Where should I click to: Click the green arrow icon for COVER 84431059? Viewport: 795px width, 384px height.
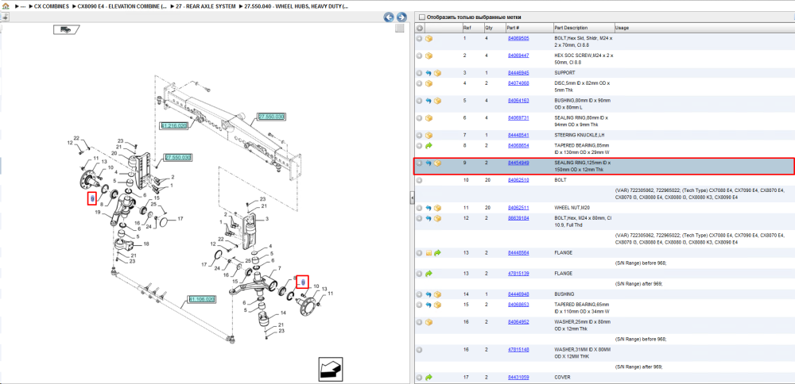tap(429, 378)
